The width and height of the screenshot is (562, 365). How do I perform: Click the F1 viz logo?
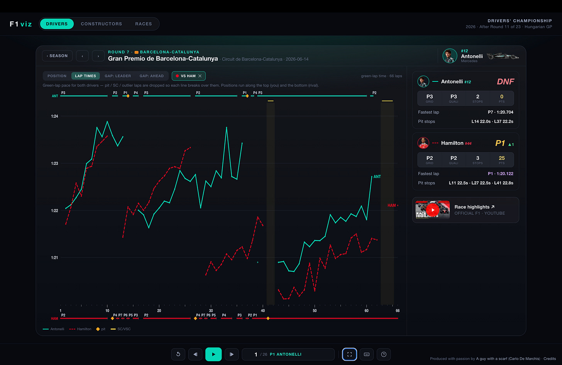(x=21, y=24)
